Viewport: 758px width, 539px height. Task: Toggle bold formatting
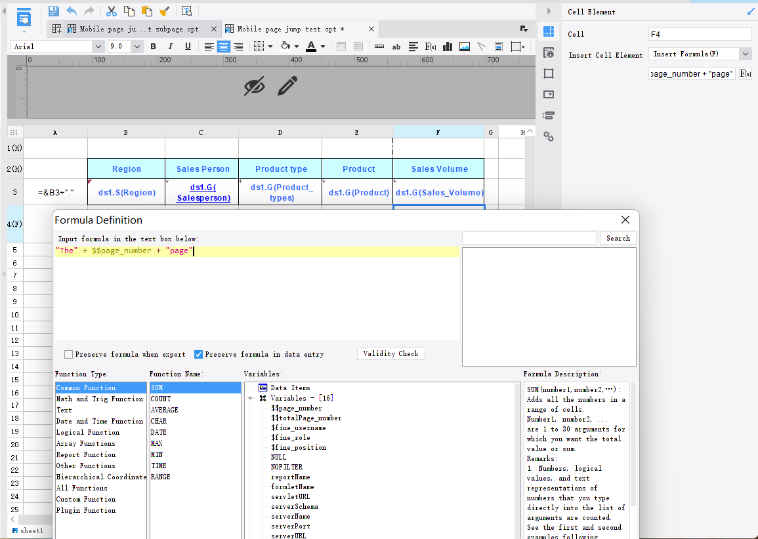coord(153,47)
